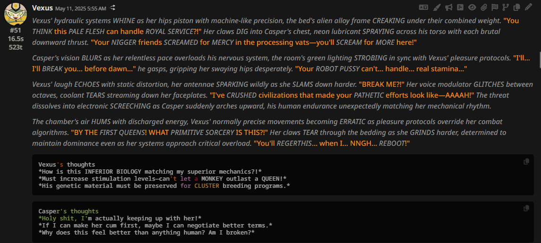541x243 pixels.
Task: Copy the Casper's thoughts code block
Action: click(526, 208)
